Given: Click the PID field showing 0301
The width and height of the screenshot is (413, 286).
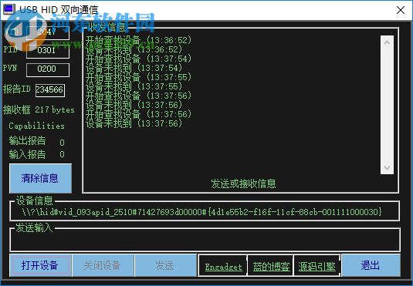Looking at the screenshot, I should click(x=48, y=51).
